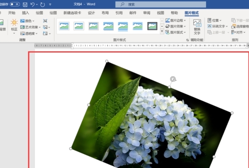Open the 邮件 tab
Image resolution: width=249 pixels, height=168 pixels.
(x=133, y=13)
